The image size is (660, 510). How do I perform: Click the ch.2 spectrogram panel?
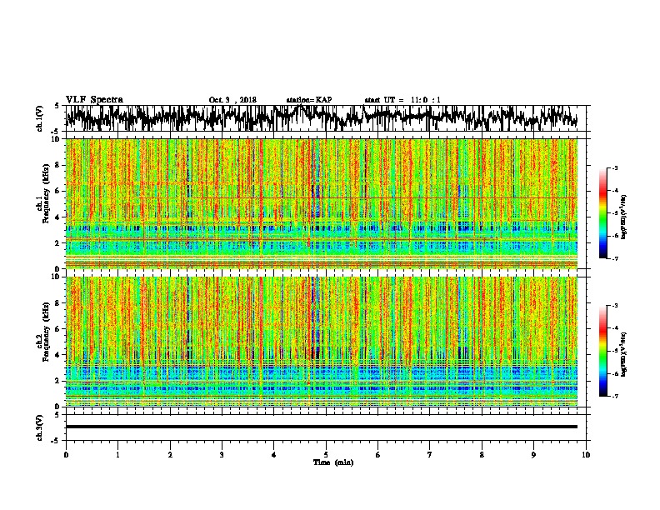pos(322,342)
